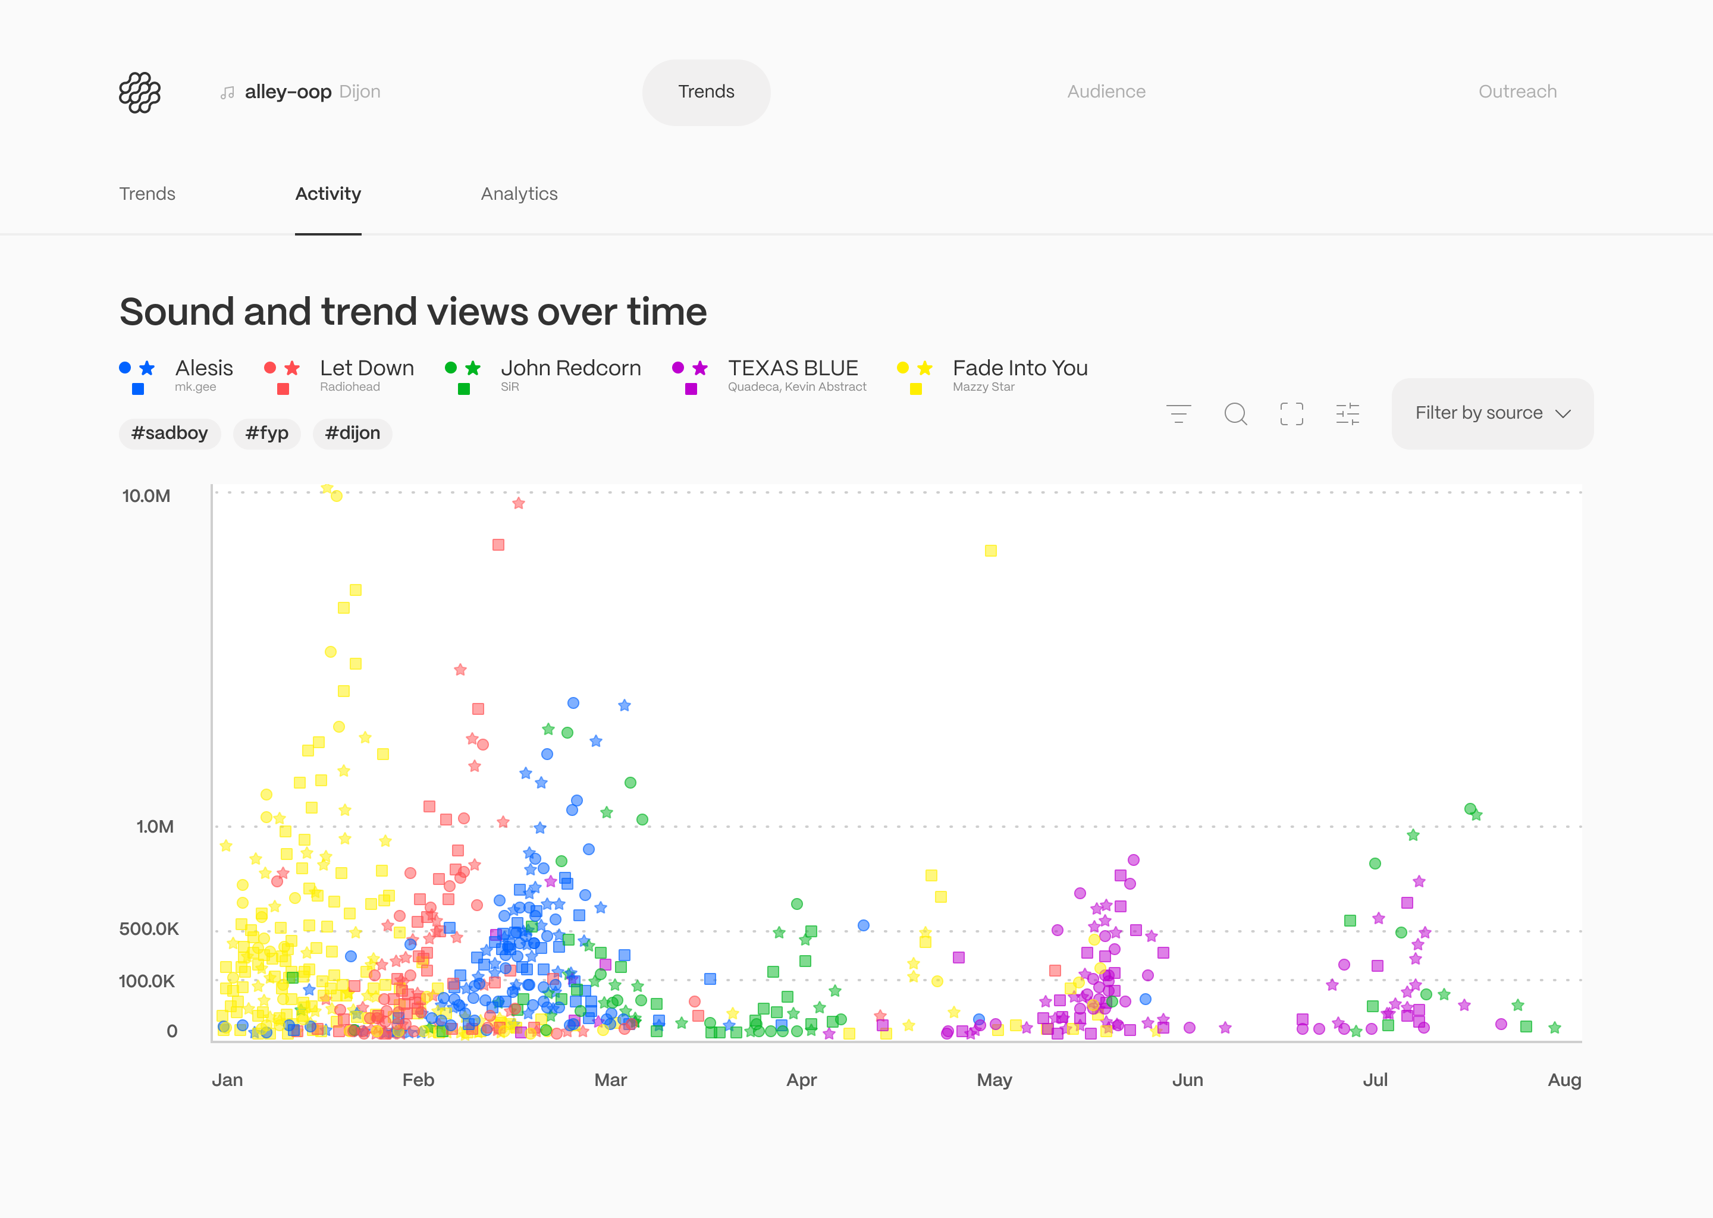Switch to the Analytics tab
The width and height of the screenshot is (1713, 1218).
519,193
